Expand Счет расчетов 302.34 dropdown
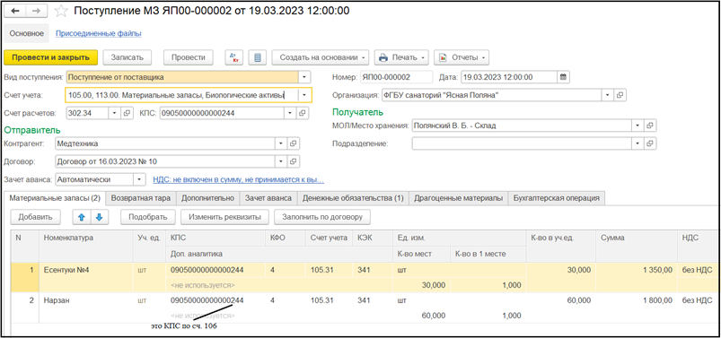Image resolution: width=721 pixels, height=338 pixels. point(115,113)
